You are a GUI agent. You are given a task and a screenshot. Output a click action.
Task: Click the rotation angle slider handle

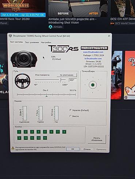pyautogui.click(x=61, y=80)
